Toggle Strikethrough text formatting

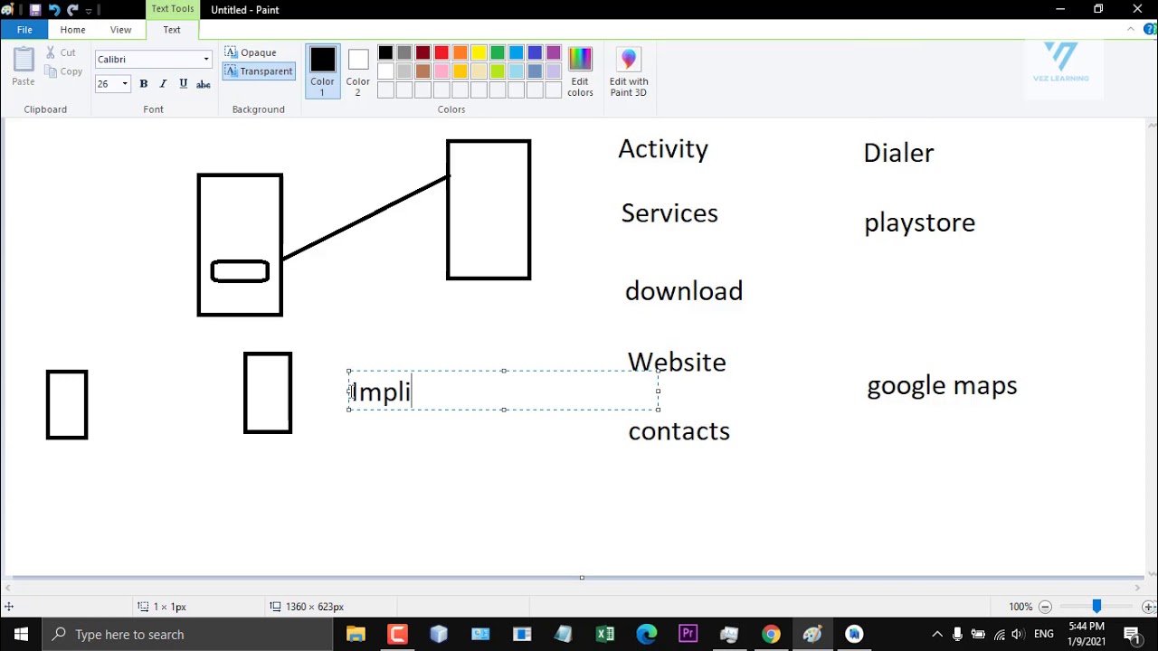click(x=204, y=84)
